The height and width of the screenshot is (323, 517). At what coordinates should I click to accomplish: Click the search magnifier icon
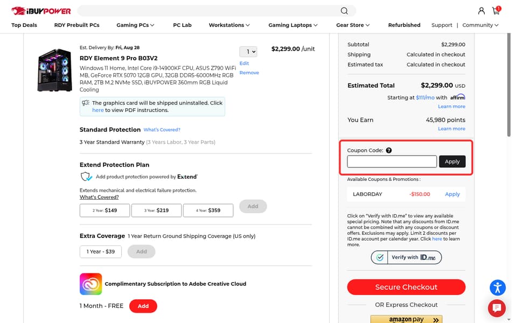pos(344,11)
